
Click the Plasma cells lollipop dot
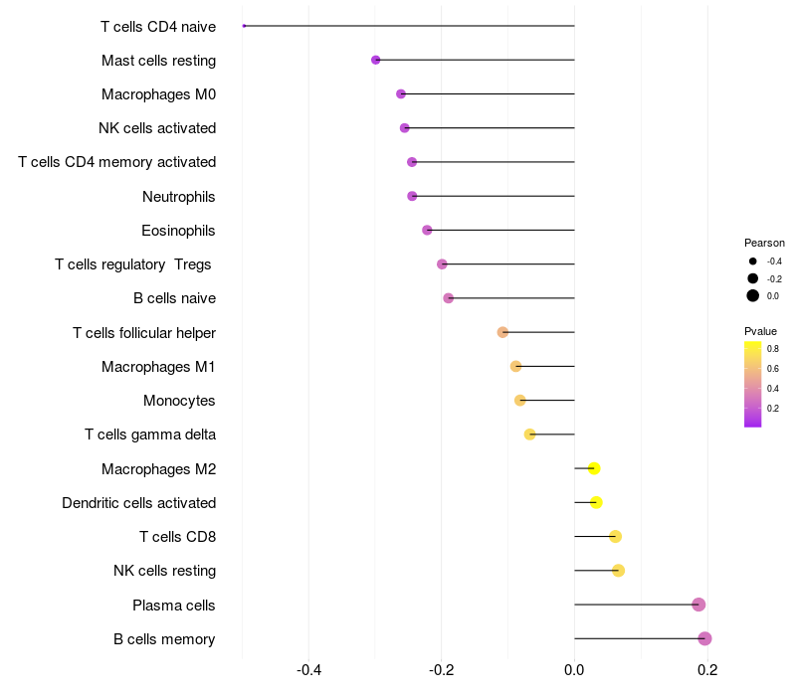[x=698, y=605]
